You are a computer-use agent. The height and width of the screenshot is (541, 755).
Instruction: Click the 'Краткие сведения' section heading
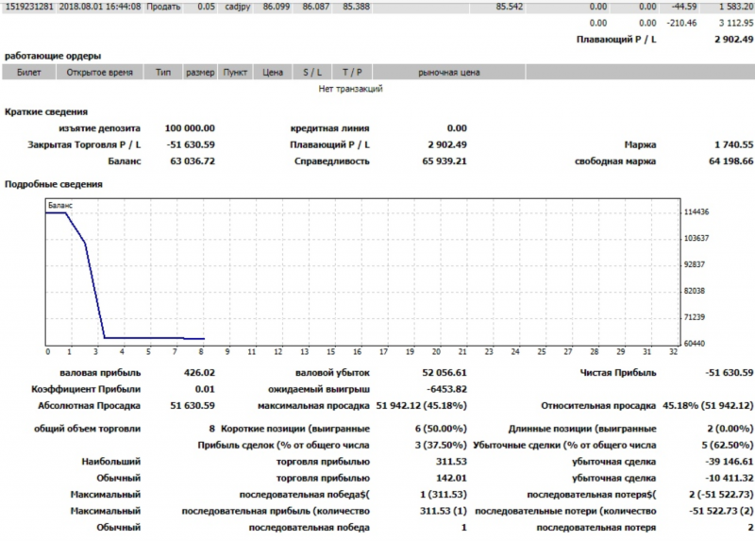[x=46, y=111]
